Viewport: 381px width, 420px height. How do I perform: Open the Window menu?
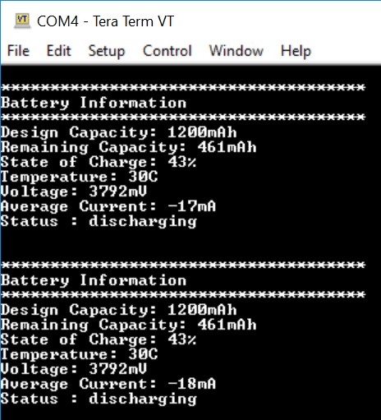click(x=236, y=51)
